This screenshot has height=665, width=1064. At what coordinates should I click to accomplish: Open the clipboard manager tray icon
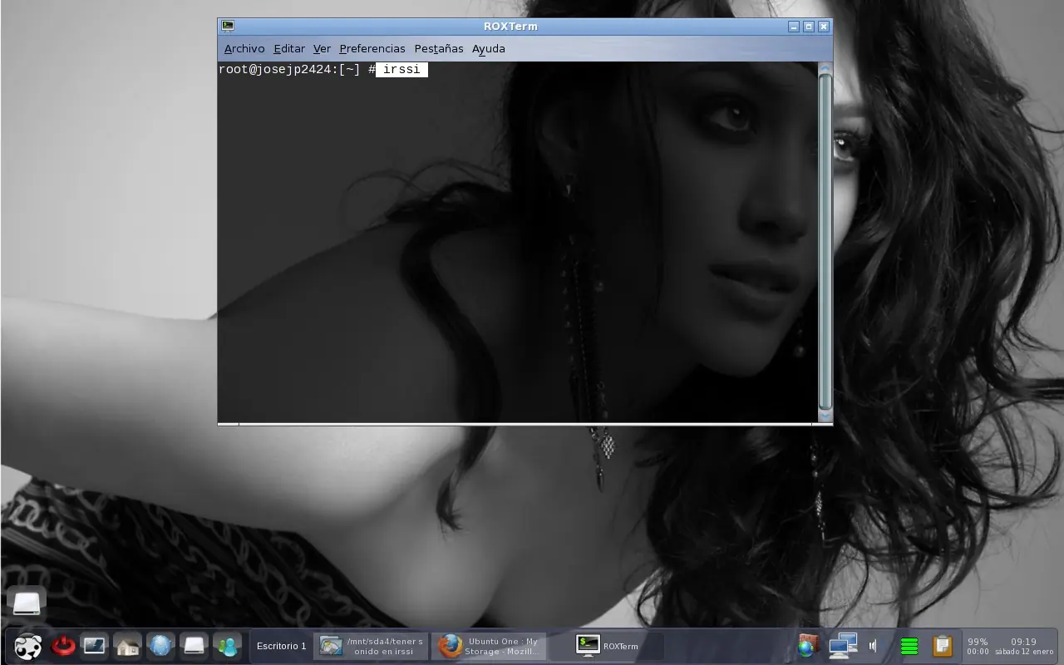coord(943,646)
